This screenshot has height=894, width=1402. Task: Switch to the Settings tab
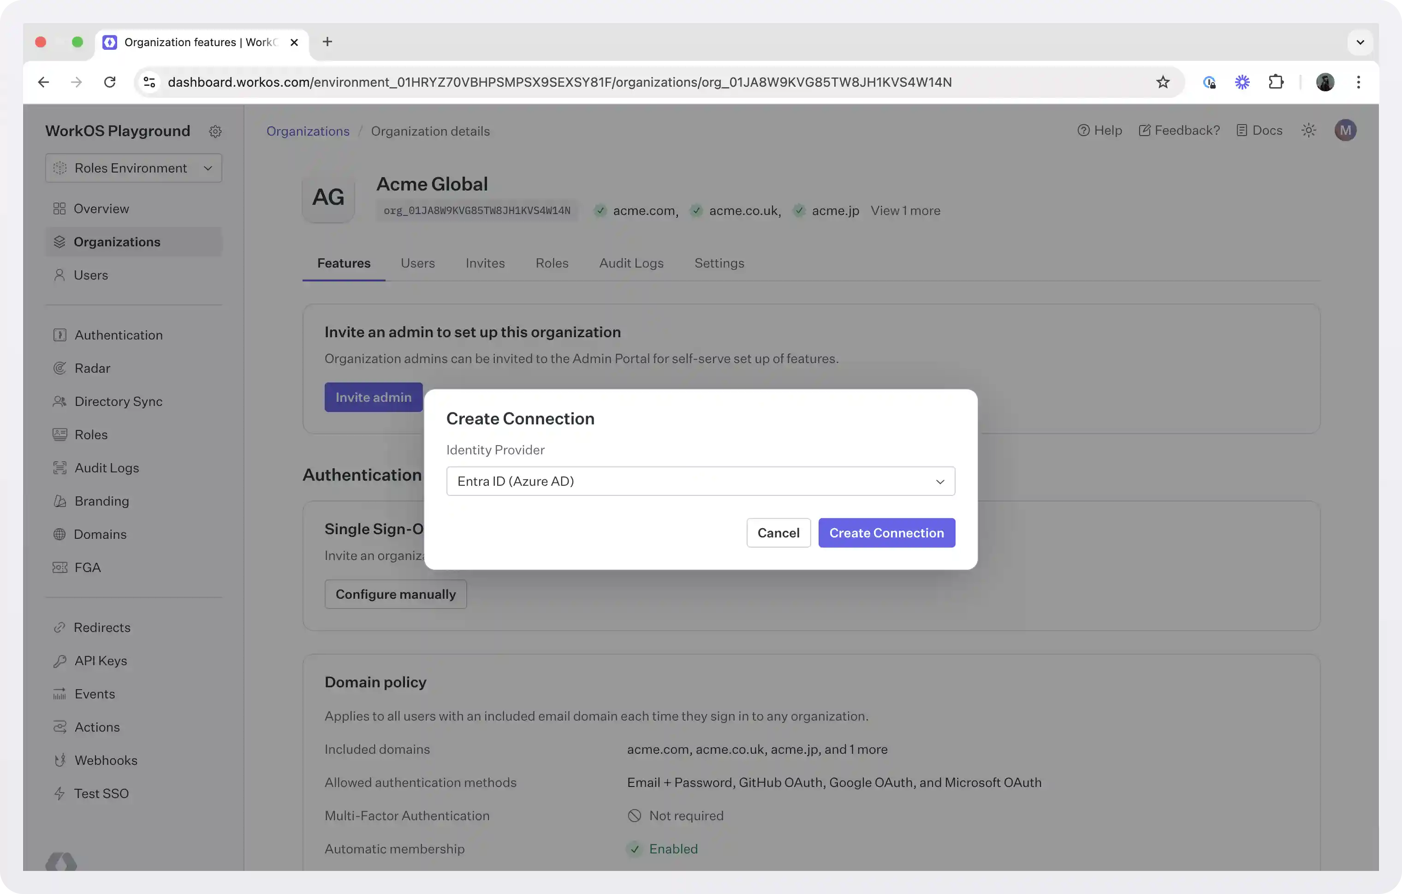pyautogui.click(x=719, y=263)
